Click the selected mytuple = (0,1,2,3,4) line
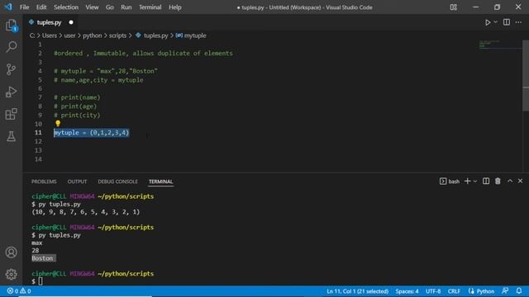Screen dimensions: 529x297 [x=91, y=133]
